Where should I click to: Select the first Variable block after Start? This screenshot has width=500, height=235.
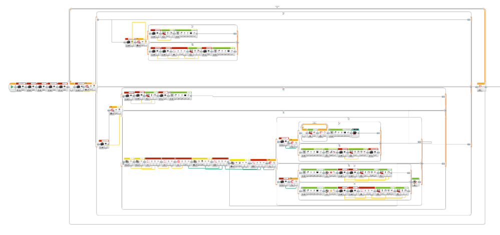click(x=21, y=87)
